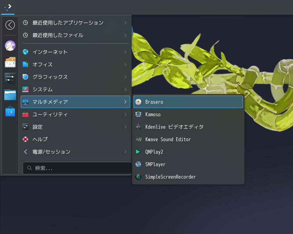Viewport: 293px width, 234px height.
Task: Click the application launcher icon in the panel
Action: coord(8,7)
